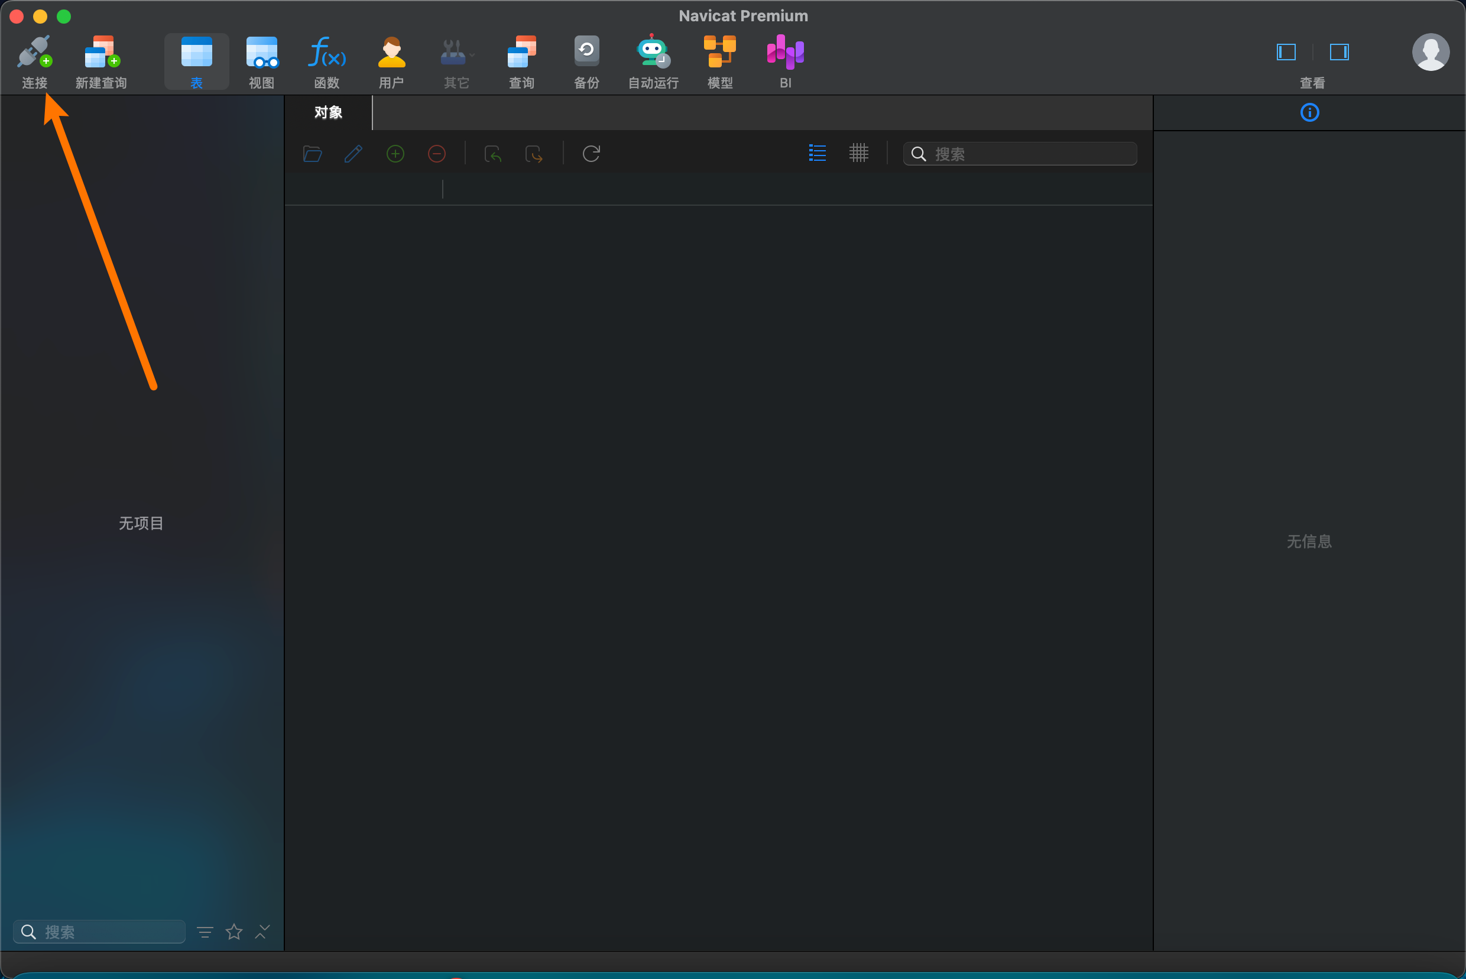Collapse all items in the navigation pane

(x=263, y=932)
